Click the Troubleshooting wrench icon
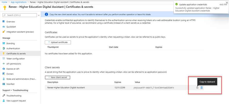Viewport: 229px width, 104px height. (x=4, y=96)
